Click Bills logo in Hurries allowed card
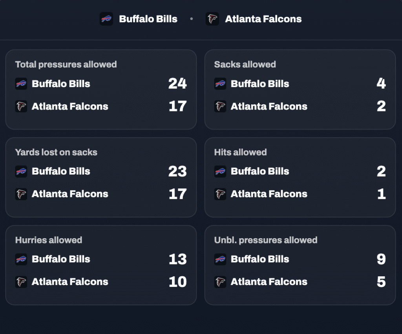The image size is (402, 334). 21,259
